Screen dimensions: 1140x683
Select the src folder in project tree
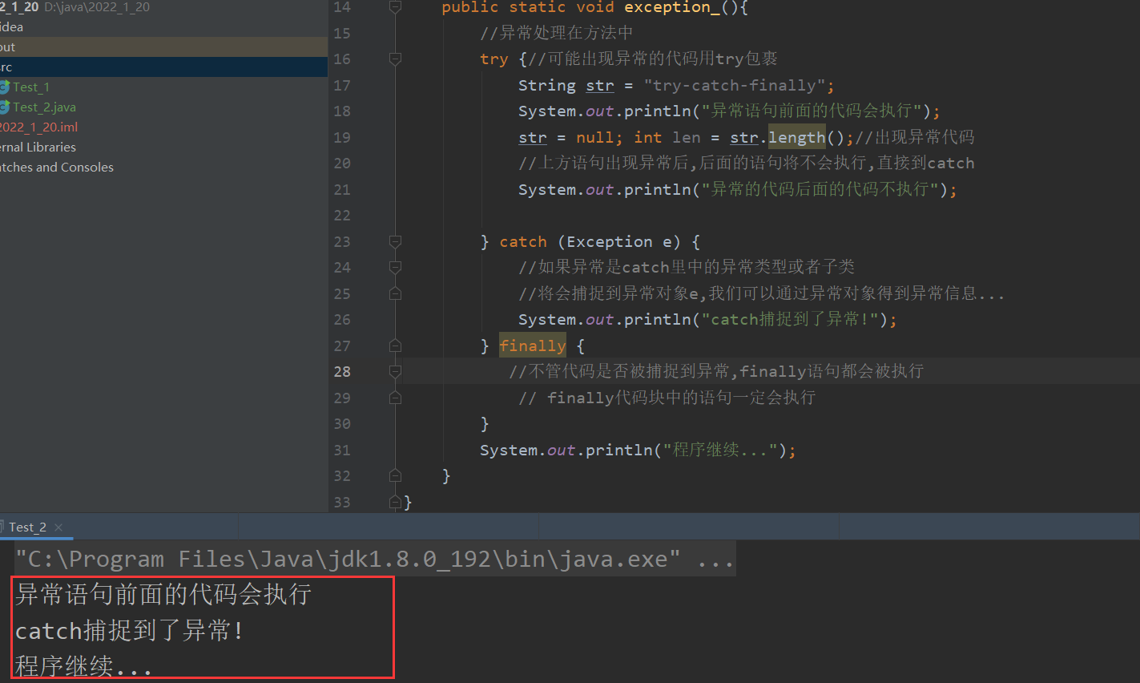point(6,67)
